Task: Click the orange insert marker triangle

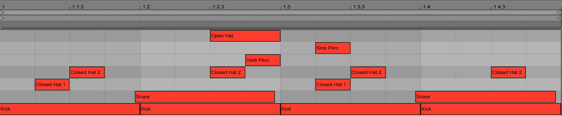Action: 1,28
